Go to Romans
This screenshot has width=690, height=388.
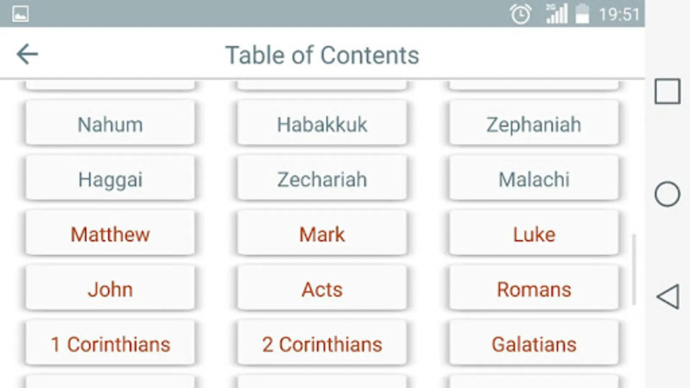click(x=534, y=288)
